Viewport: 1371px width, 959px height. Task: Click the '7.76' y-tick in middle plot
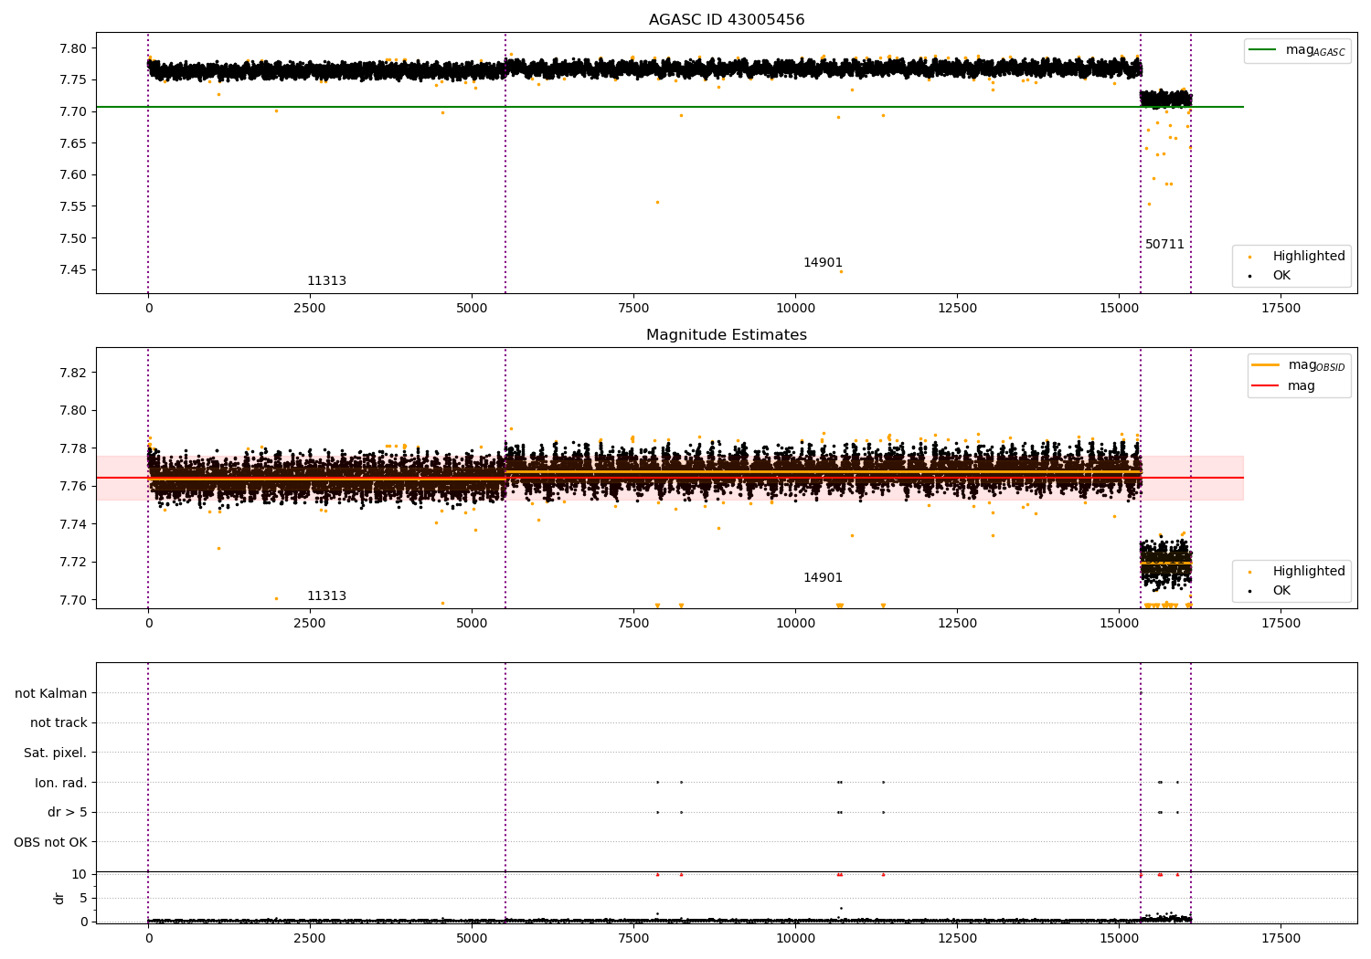(72, 486)
